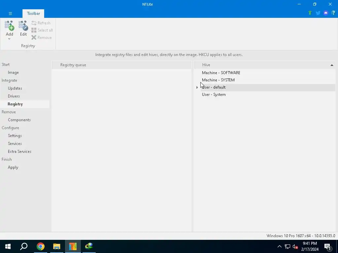Open the Updates page in sidebar
The image size is (338, 253).
tap(15, 88)
